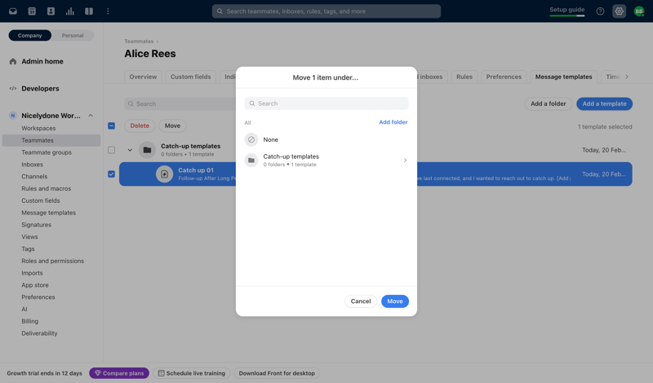Click the Setup guide progress bar
653x383 pixels.
coord(566,15)
